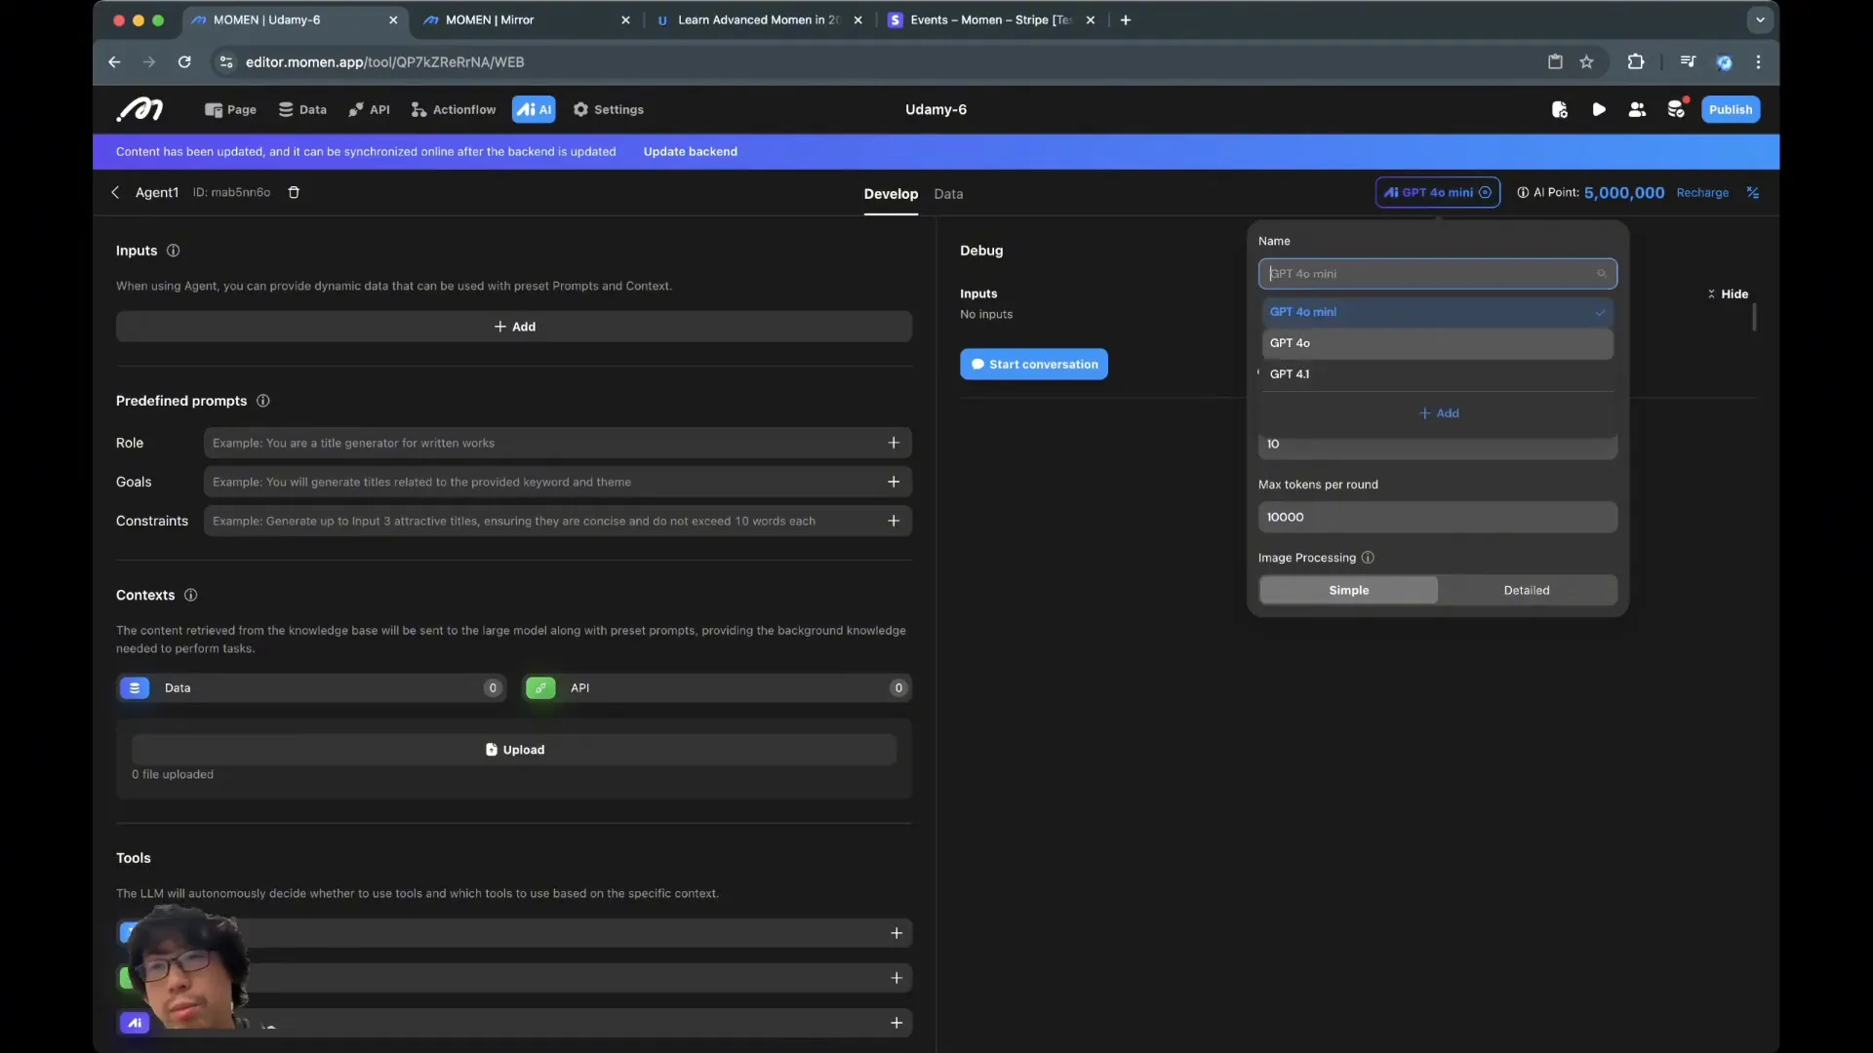Click the plus icon in Goals row
This screenshot has width=1873, height=1053.
pos(894,482)
